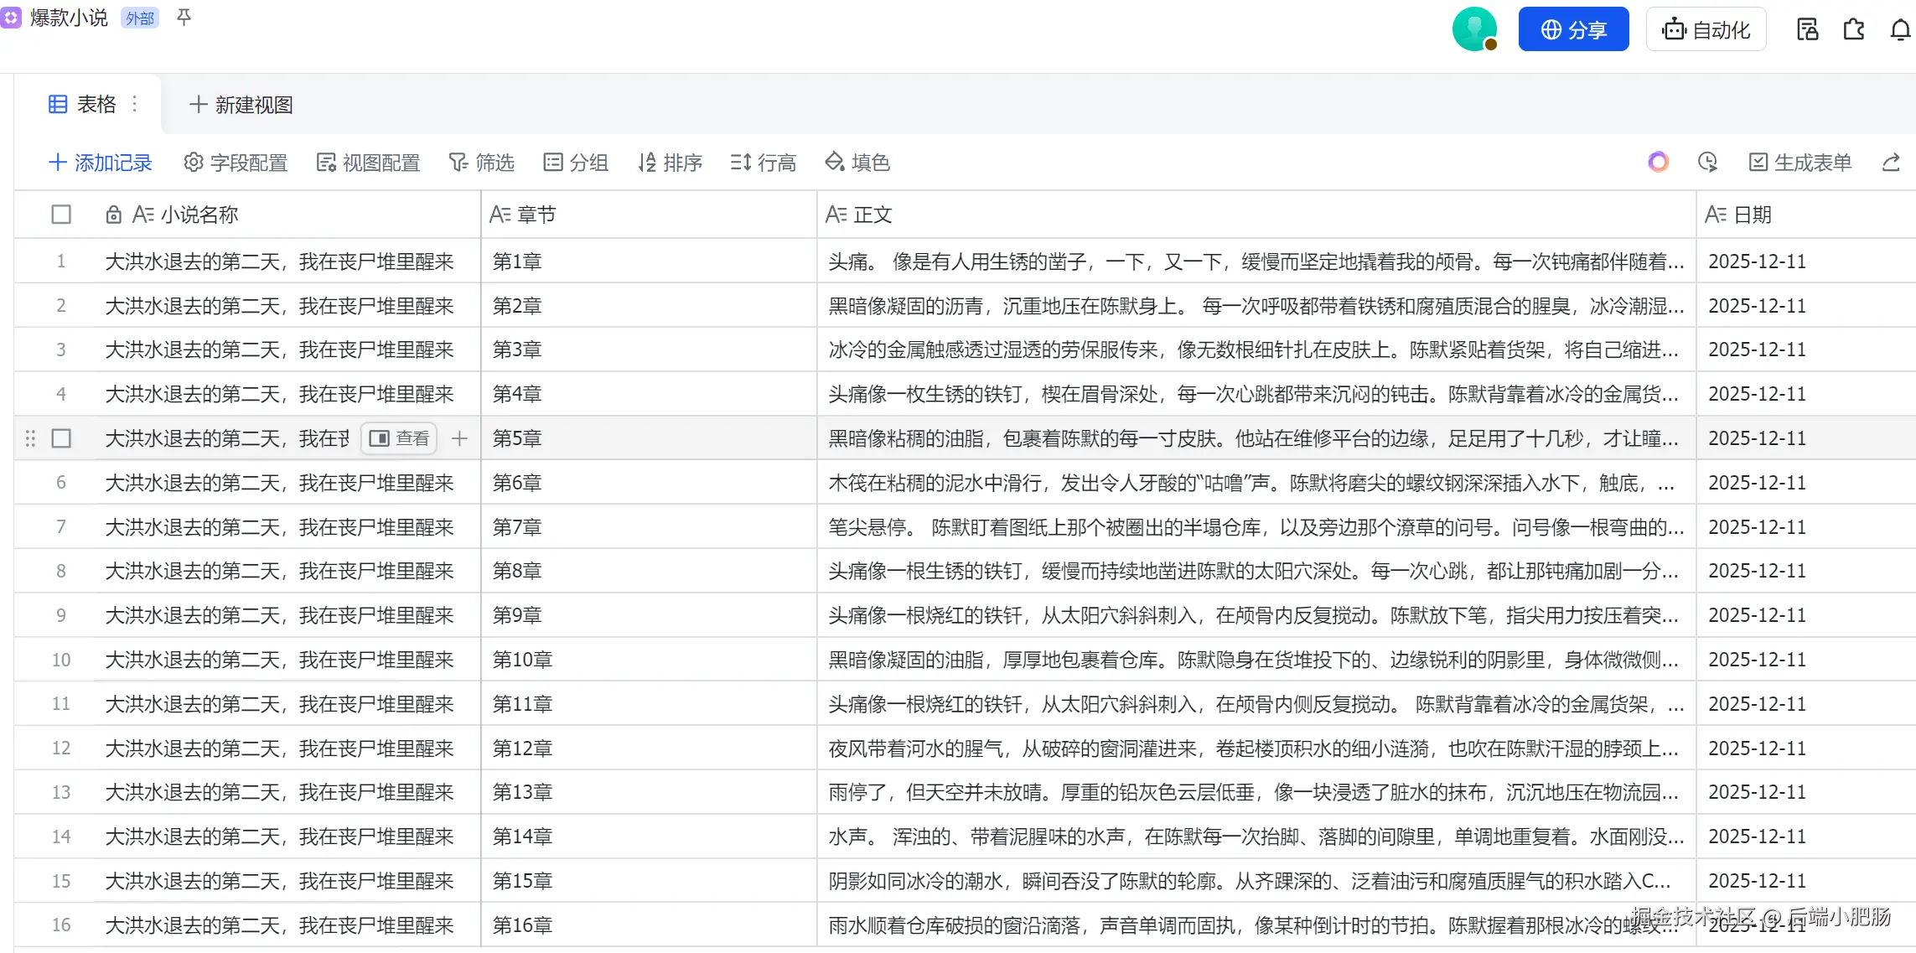Screen dimensions: 1916x953
Task: Open the 筛选 filter options
Action: 482,162
